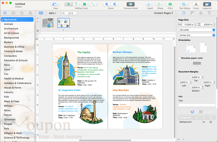
Task: Select the Architecture clipart category
Action: click(11, 29)
